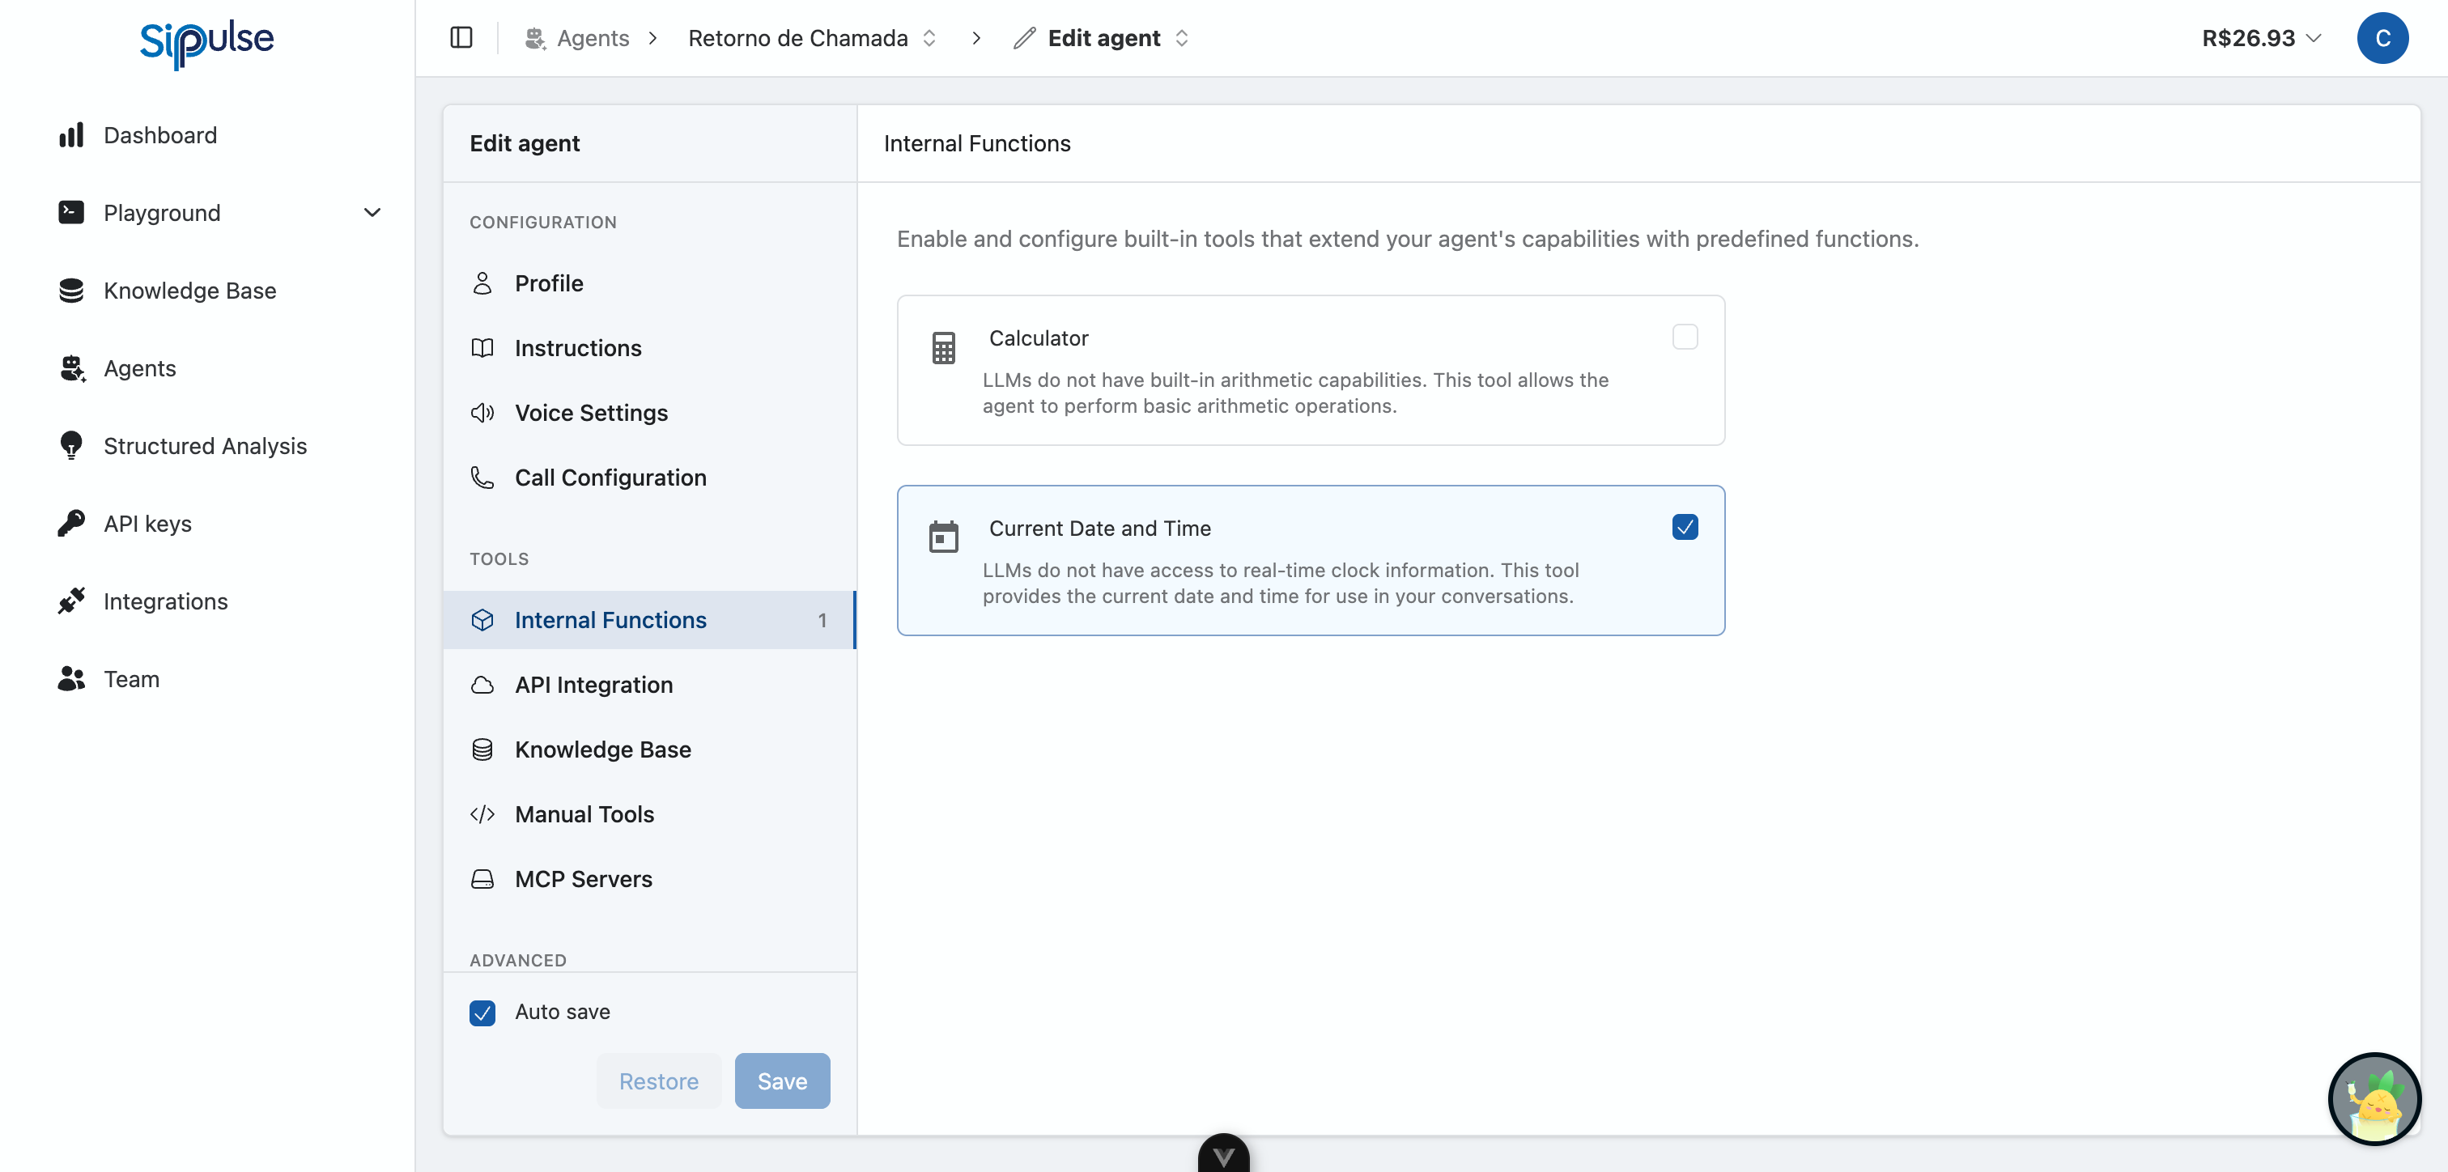Open the user profile avatar
2448x1172 pixels.
(x=2383, y=38)
